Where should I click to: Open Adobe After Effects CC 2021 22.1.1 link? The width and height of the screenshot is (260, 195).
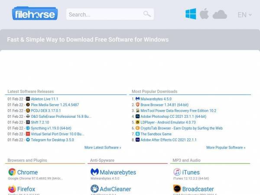[x=169, y=140]
